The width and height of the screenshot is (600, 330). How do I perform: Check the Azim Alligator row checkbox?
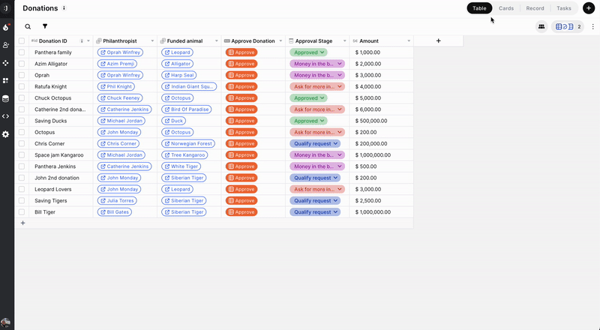(x=22, y=64)
